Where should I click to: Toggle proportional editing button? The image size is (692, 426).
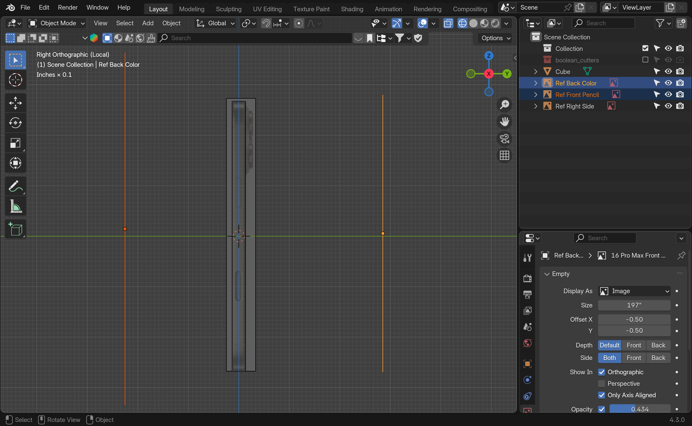coord(299,23)
